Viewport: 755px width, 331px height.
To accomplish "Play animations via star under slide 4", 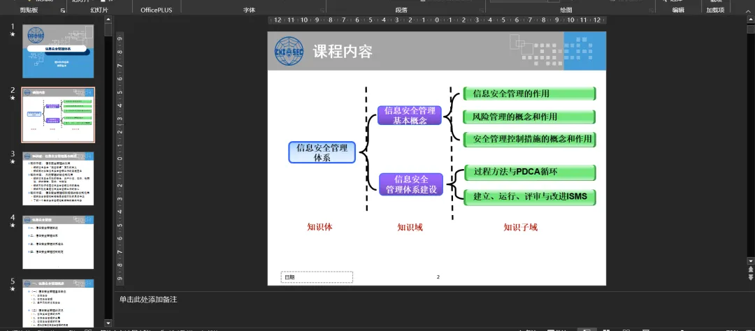I will coord(13,225).
